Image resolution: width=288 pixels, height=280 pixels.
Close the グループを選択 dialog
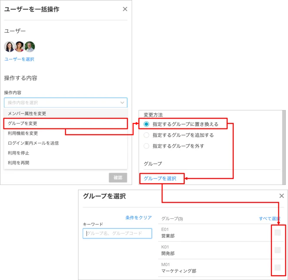(281, 196)
